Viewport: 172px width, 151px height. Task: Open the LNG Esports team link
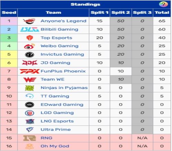coord(57,121)
